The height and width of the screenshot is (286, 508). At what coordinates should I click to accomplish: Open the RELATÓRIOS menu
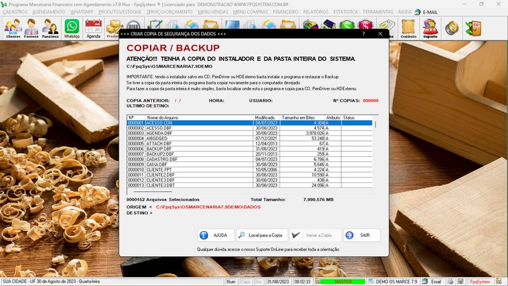316,12
